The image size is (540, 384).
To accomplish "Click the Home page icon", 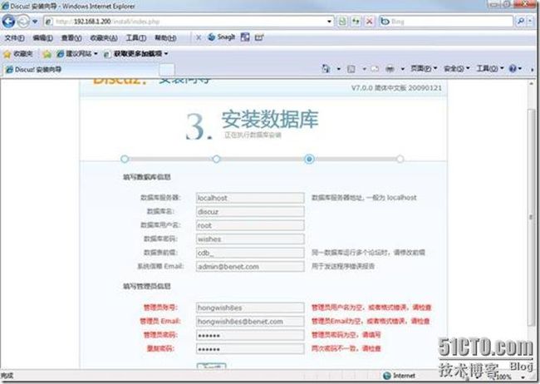I will pos(325,69).
